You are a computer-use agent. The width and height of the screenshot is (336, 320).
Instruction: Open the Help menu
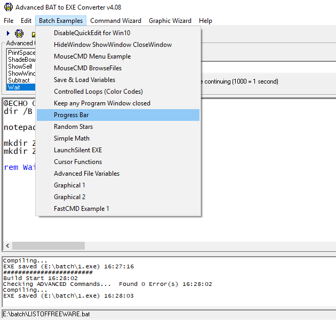[x=205, y=21]
